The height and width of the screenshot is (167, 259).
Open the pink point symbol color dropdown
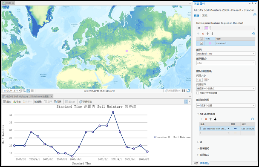tap(210, 28)
